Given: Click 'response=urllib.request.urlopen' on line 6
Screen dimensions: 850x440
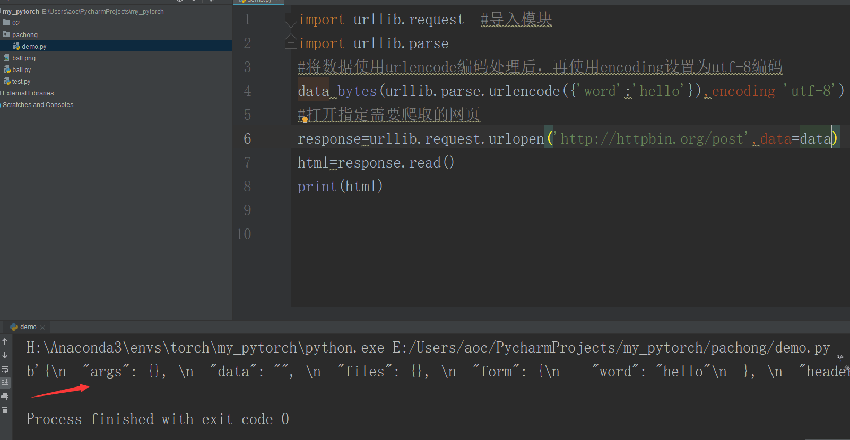Looking at the screenshot, I should [421, 139].
